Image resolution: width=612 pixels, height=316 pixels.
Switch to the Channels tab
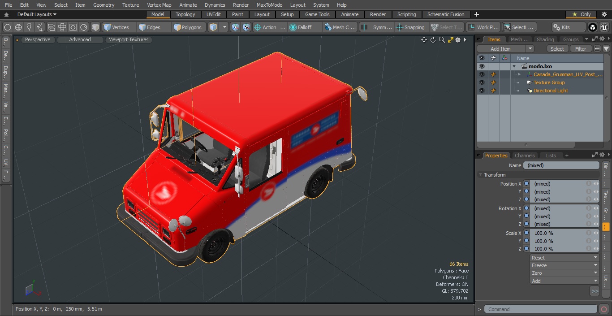(524, 156)
